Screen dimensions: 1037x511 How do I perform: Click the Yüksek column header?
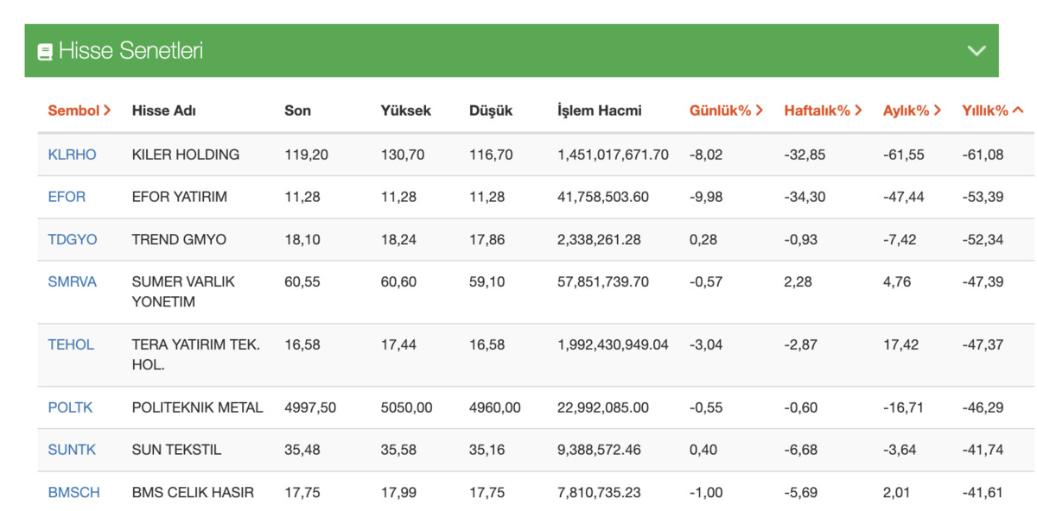coord(406,110)
